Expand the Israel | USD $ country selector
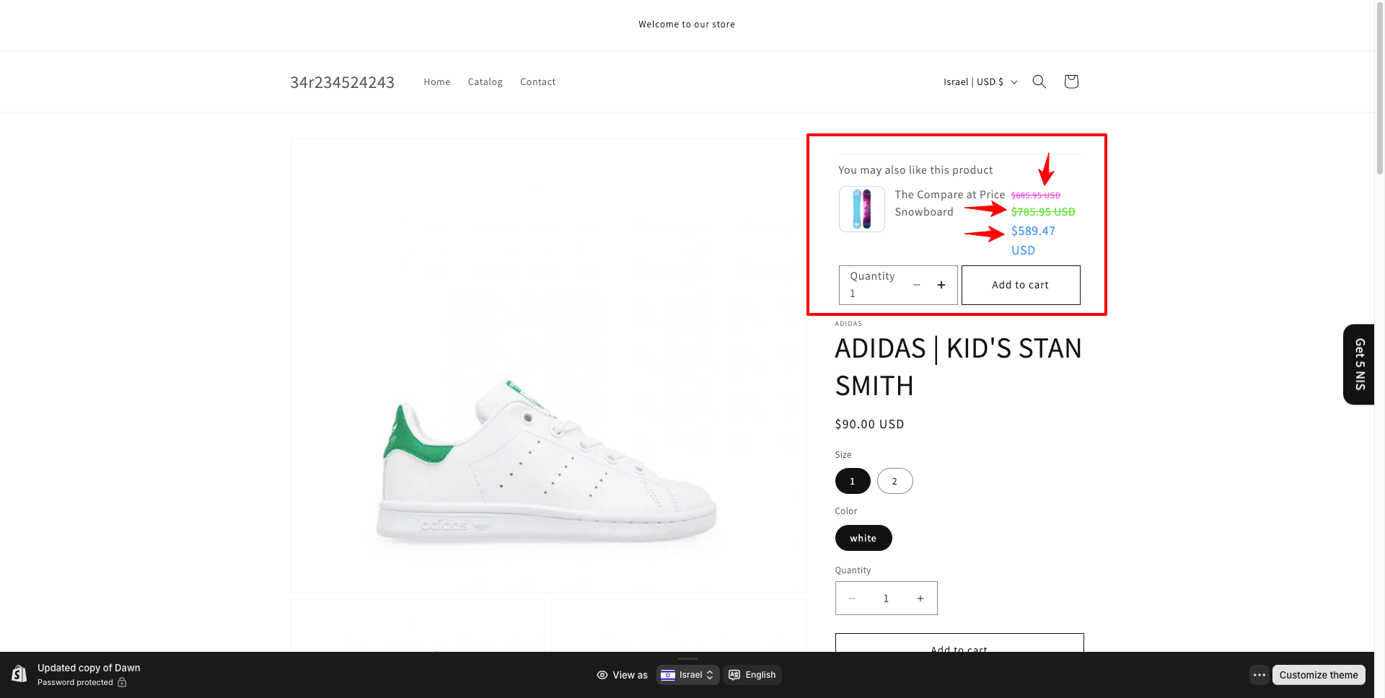This screenshot has width=1385, height=698. tap(980, 82)
